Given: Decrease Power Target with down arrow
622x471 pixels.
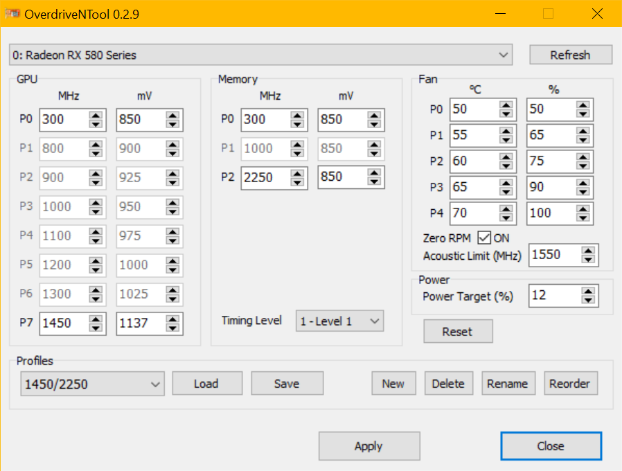Looking at the screenshot, I should point(588,301).
